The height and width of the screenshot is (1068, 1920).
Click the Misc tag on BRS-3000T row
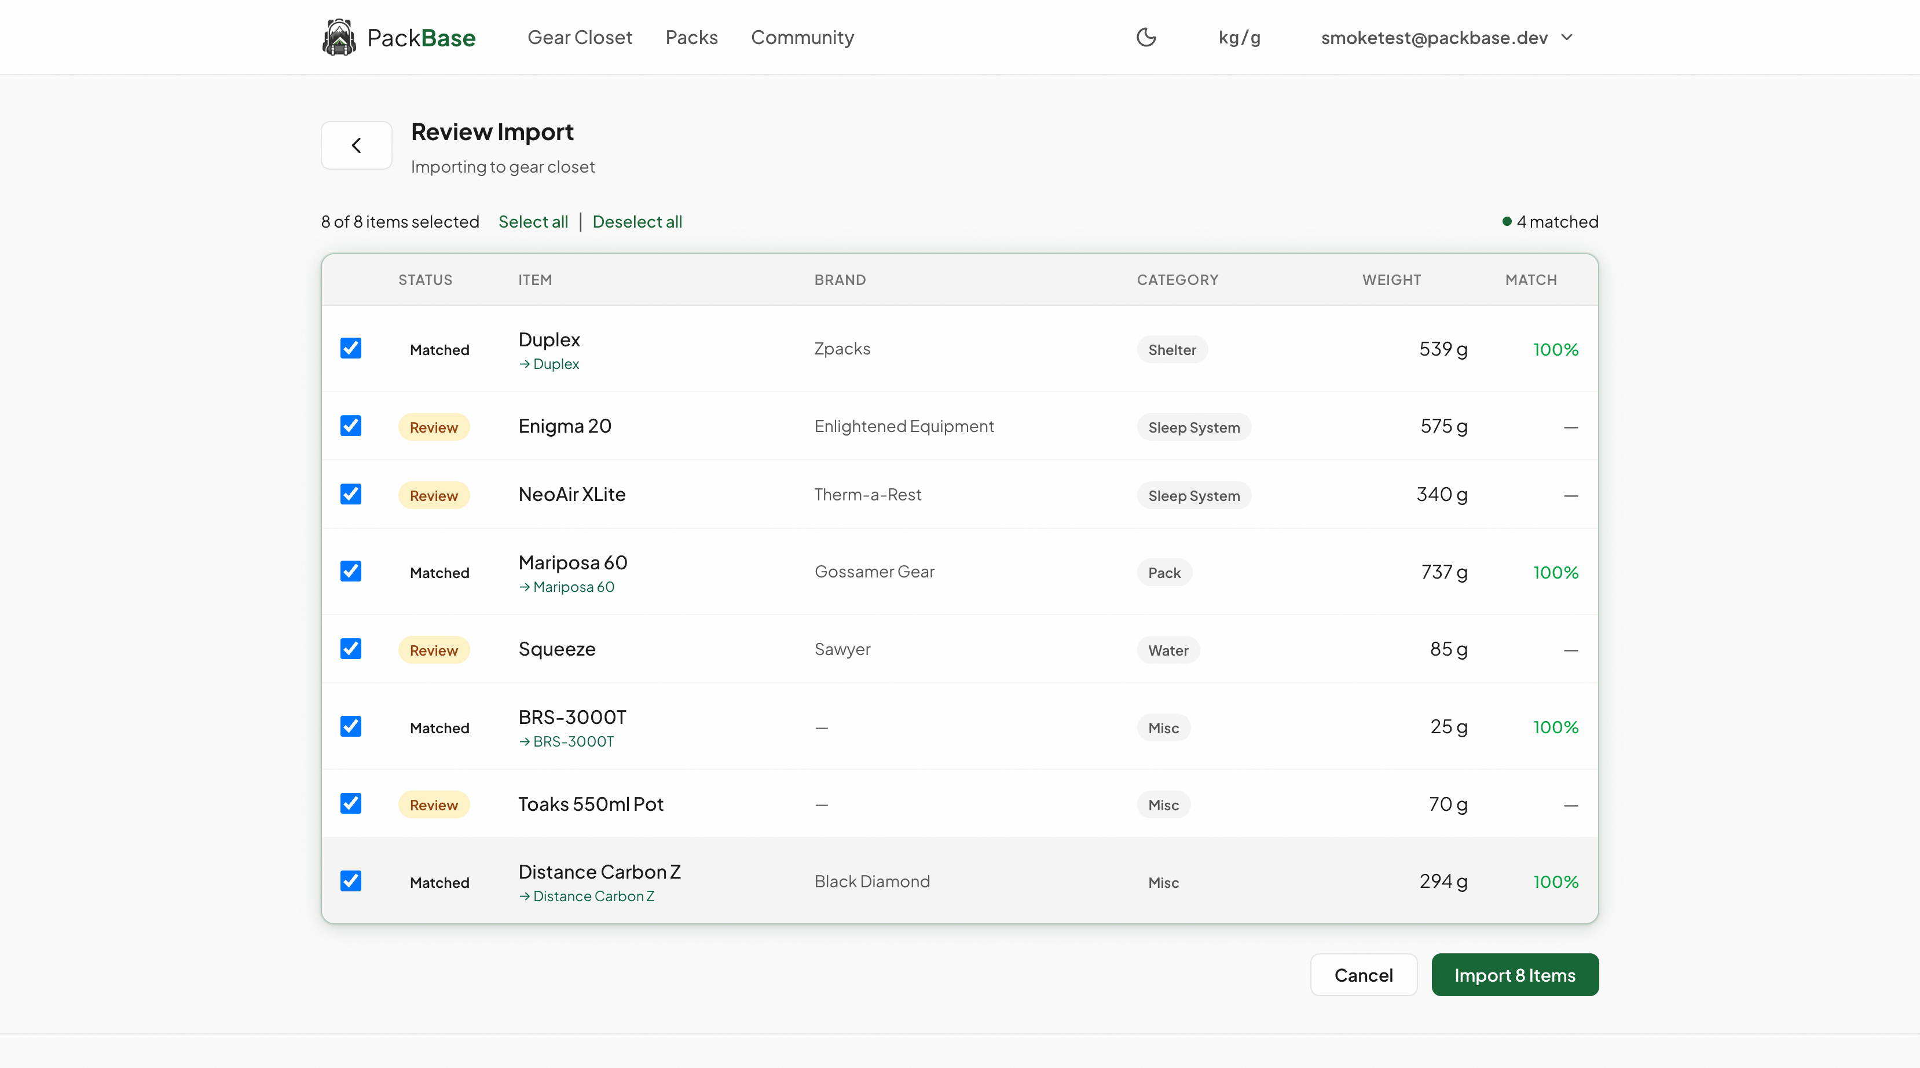coord(1163,728)
